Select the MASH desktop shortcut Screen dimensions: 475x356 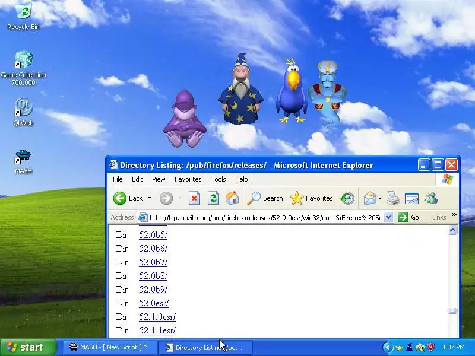point(23,162)
